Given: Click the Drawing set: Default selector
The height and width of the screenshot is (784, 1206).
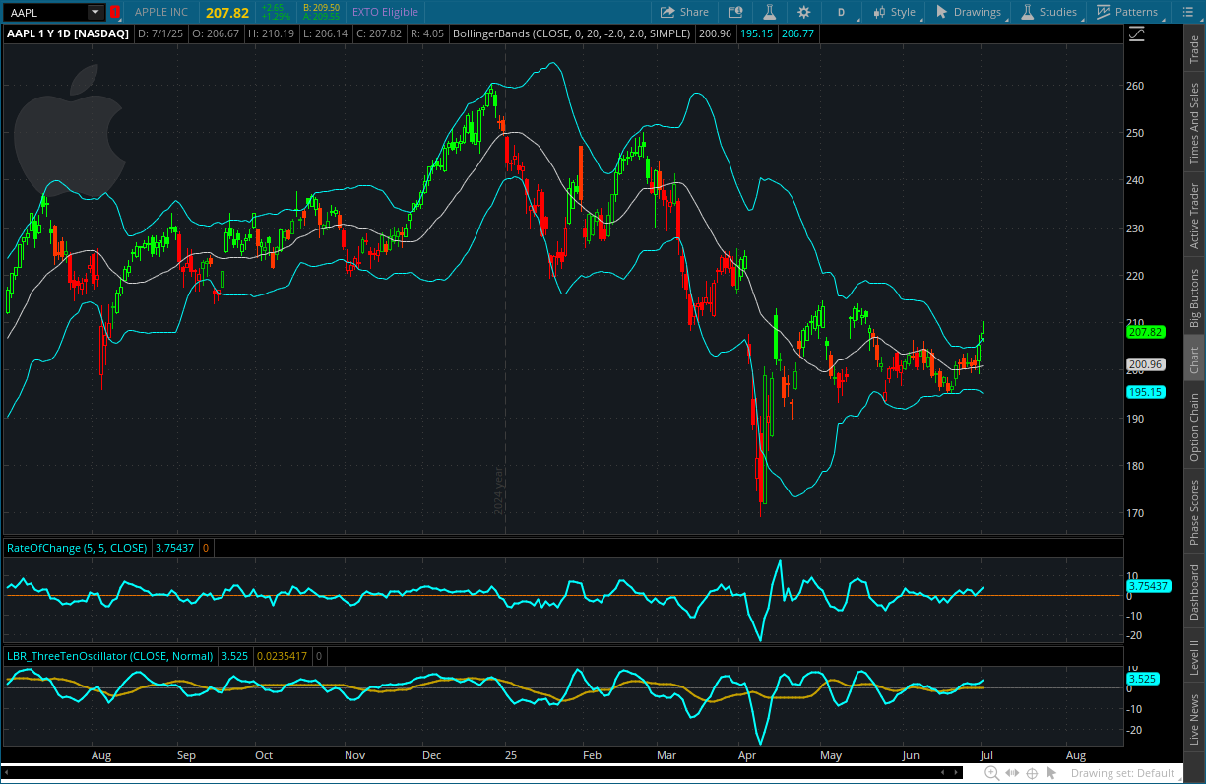Looking at the screenshot, I should coord(1122,773).
